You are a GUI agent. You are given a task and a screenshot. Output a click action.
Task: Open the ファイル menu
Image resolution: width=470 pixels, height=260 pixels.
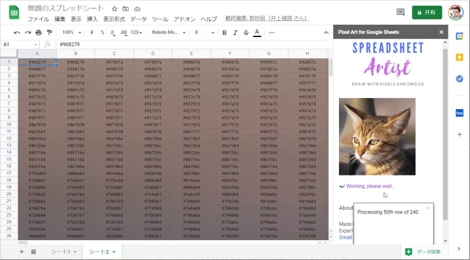pos(38,19)
